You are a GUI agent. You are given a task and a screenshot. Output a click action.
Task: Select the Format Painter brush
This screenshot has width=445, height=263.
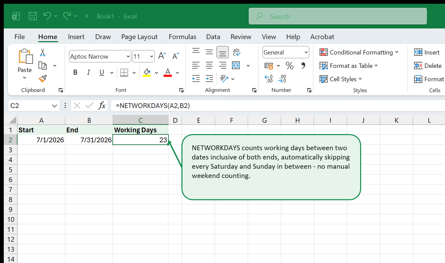click(43, 79)
